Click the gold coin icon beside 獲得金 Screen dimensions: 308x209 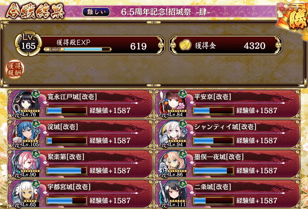point(185,45)
